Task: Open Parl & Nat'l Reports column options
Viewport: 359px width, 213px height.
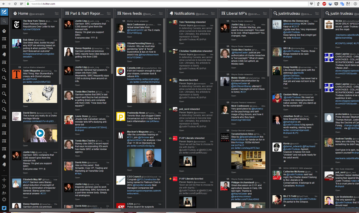Action: tap(109, 13)
